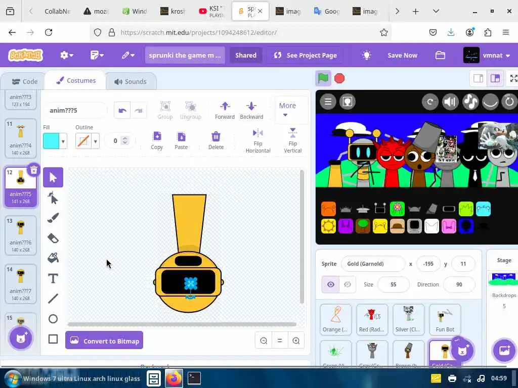Open the Choose a Costume button

21,338
